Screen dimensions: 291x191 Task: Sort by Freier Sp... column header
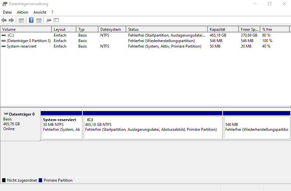click(x=250, y=29)
